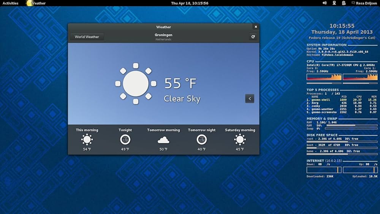This screenshot has width=380, height=214.
Task: Open the Resa Drijsen user menu
Action: 364,3
